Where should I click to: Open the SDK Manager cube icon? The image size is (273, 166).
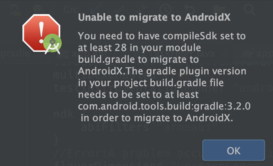pyautogui.click(x=38, y=9)
